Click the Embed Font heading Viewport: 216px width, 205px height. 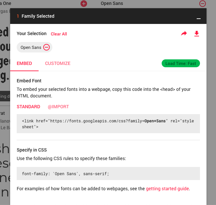click(x=29, y=81)
